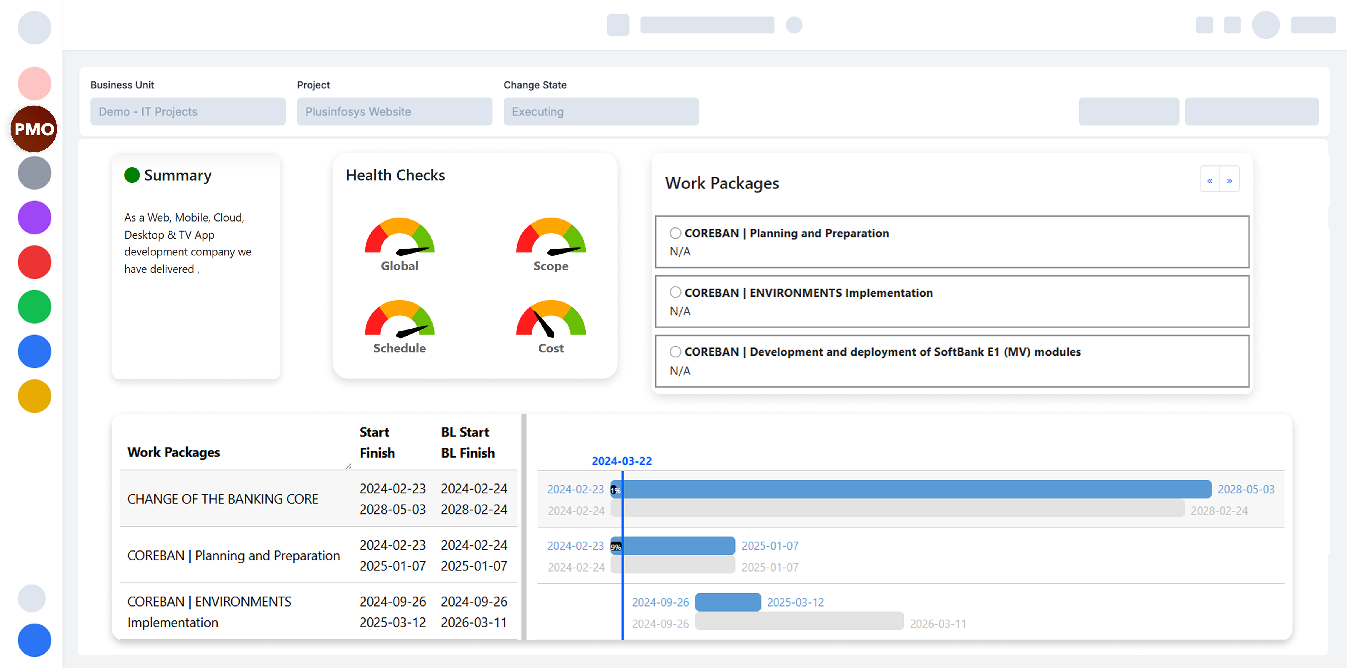Click the purple circle sidebar icon
Image resolution: width=1347 pixels, height=668 pixels.
click(x=34, y=217)
